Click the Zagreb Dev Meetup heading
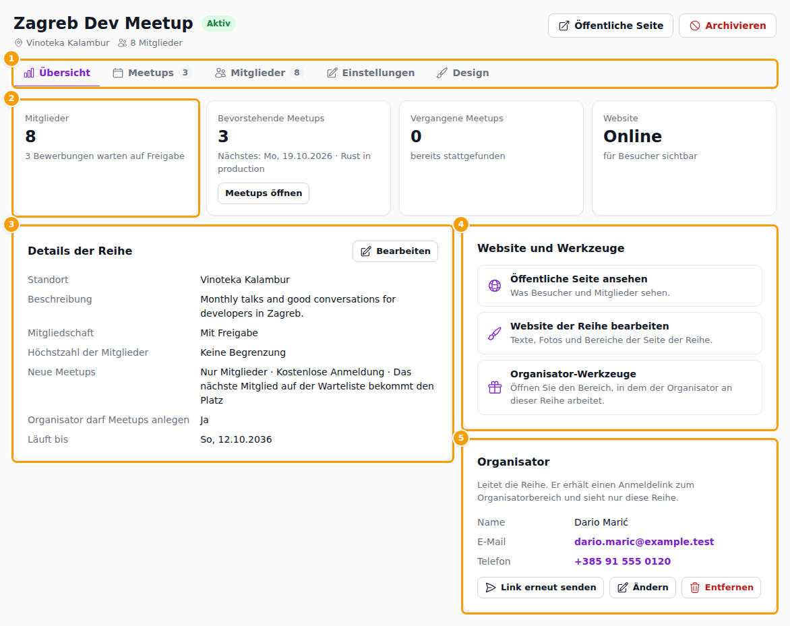The height and width of the screenshot is (626, 790). click(x=103, y=23)
